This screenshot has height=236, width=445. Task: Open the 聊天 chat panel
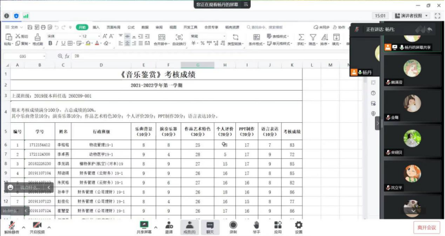tap(210, 228)
